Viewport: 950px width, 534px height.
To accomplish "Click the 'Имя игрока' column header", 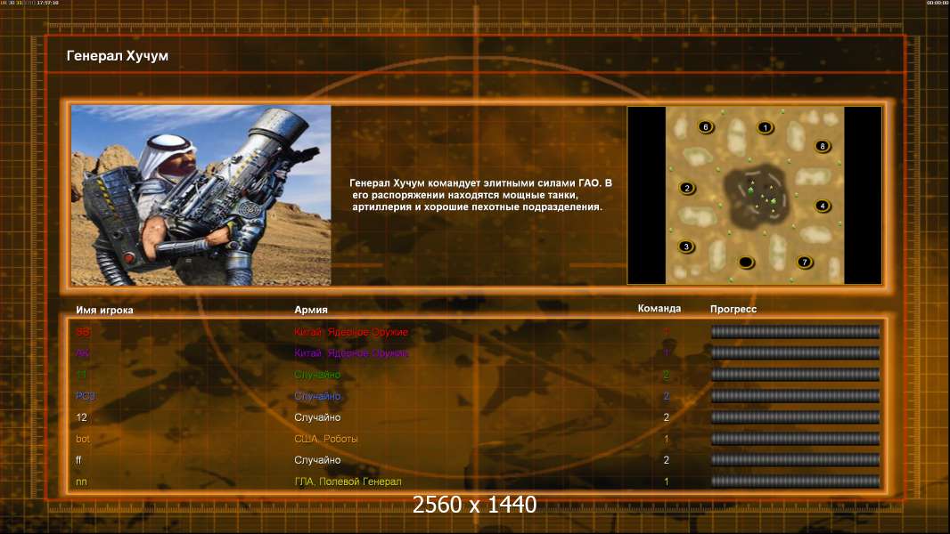I will click(x=104, y=311).
